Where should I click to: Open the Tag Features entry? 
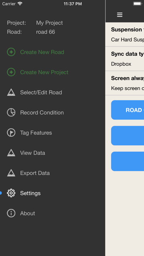[x=36, y=132]
